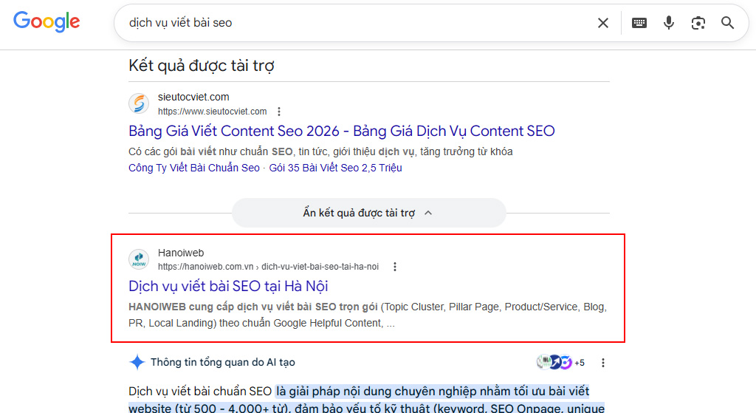
Task: Open three-dot menu for Hanoiweb result
Action: 394,267
